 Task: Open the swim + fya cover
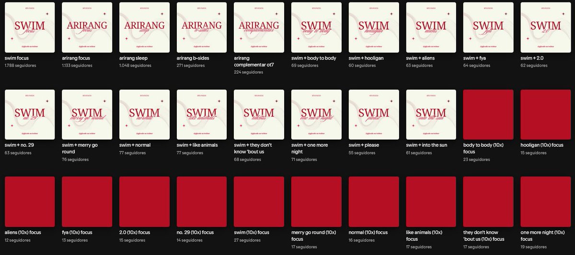(488, 28)
